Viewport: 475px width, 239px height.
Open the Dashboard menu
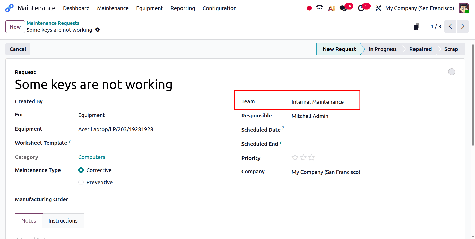(x=76, y=8)
